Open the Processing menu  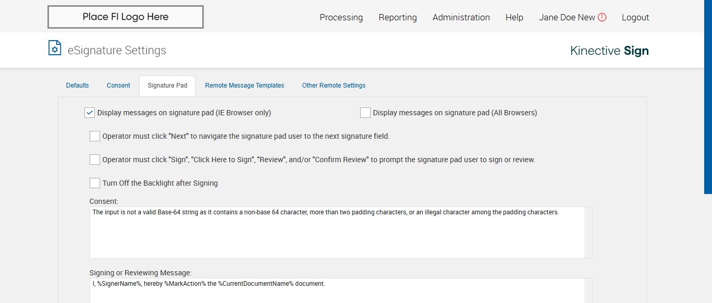341,17
